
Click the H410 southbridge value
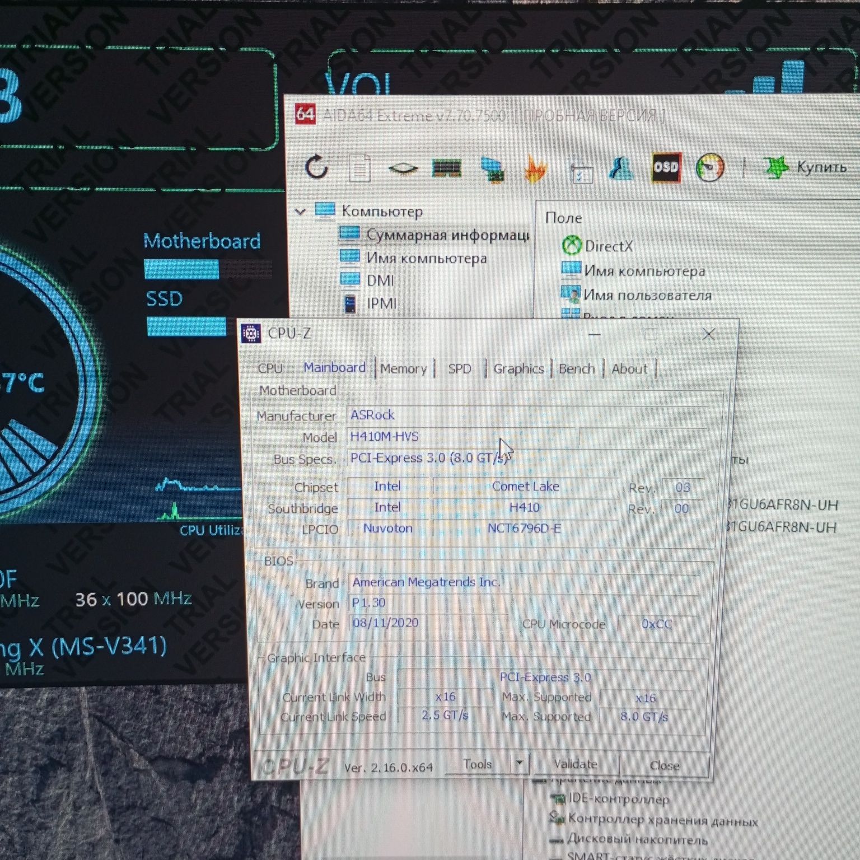(x=525, y=507)
